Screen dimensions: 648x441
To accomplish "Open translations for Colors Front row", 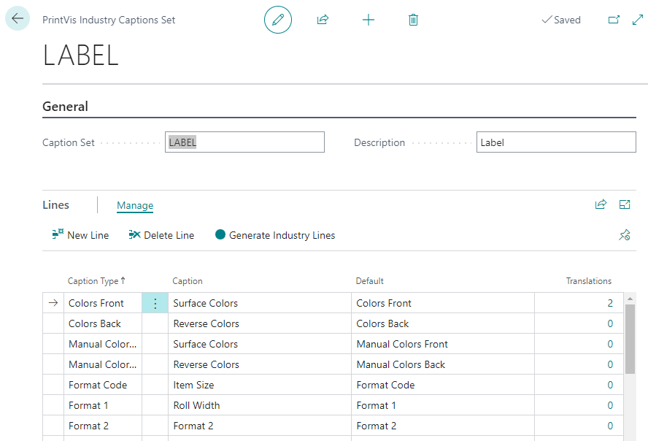I will (609, 302).
